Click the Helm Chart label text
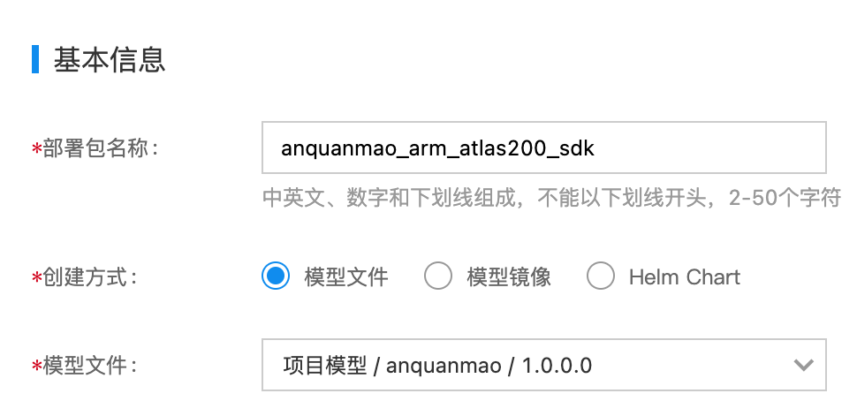Image resolution: width=857 pixels, height=401 pixels. click(x=685, y=277)
